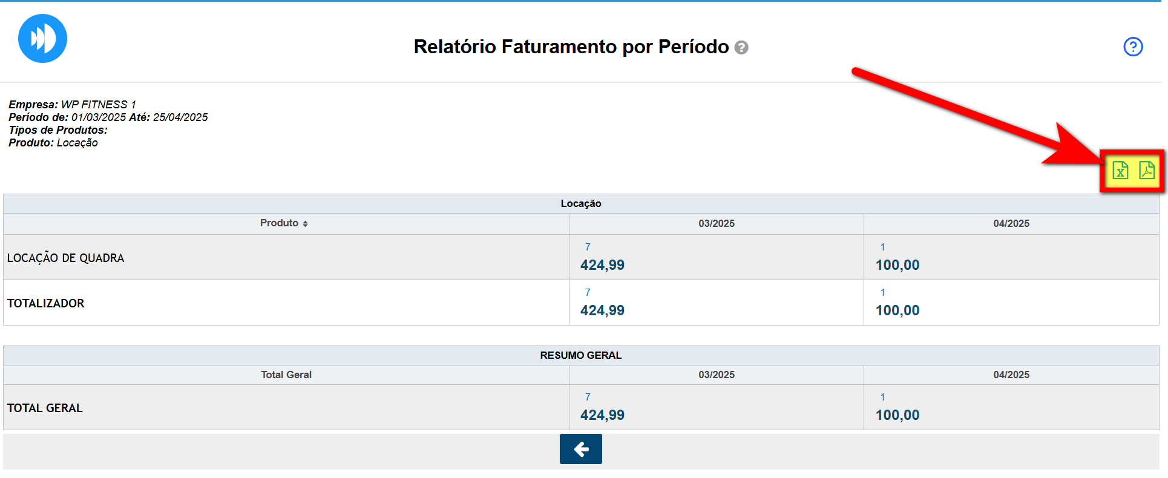
Task: Open count 1 for LOCAÇÃO DE QUADRA in 04/2025
Action: (882, 247)
